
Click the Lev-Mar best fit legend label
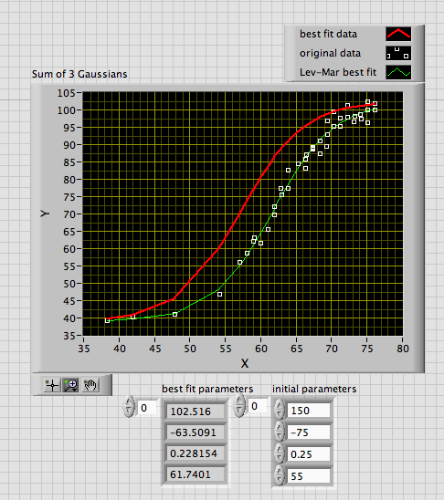click(x=338, y=72)
